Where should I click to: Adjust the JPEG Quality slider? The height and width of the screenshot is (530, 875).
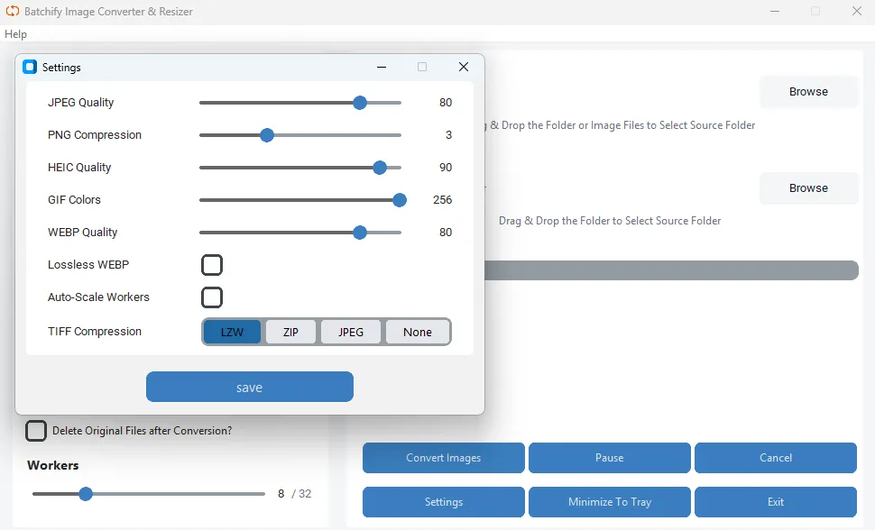point(360,103)
